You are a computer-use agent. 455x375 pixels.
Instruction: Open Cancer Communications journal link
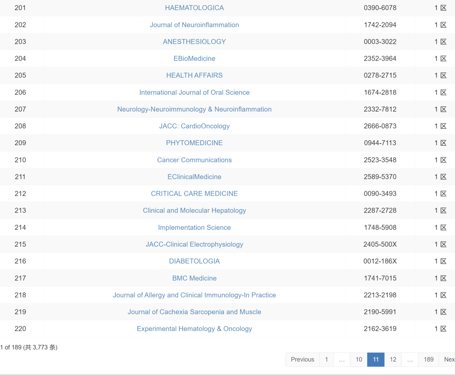click(194, 160)
